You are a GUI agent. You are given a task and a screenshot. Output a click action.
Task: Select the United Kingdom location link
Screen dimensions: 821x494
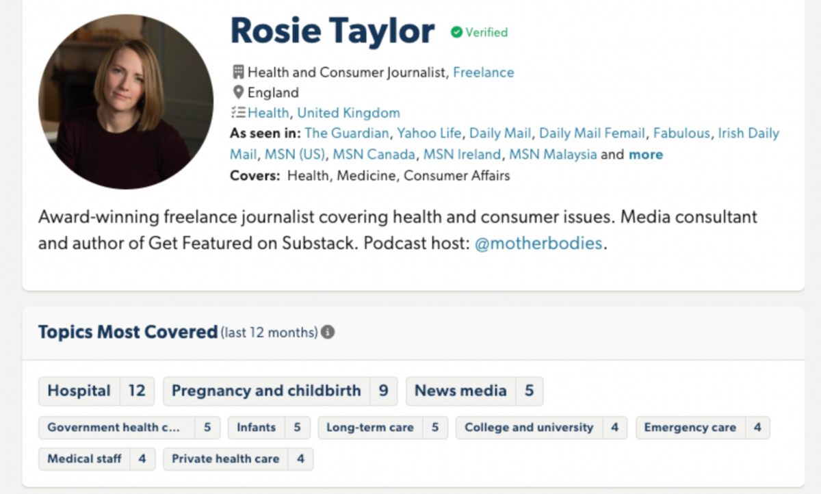point(349,112)
